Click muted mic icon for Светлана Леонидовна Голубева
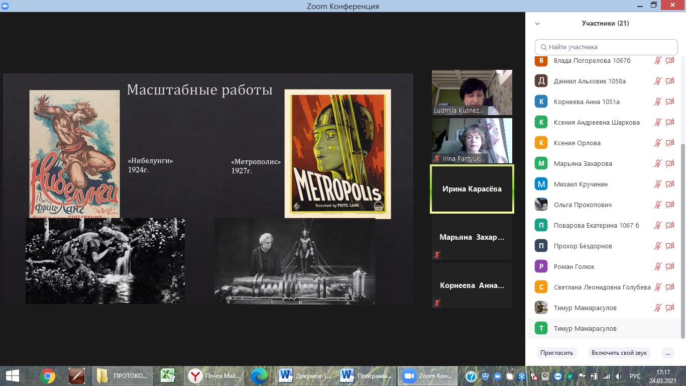Screen dimensions: 686x386 (657, 287)
